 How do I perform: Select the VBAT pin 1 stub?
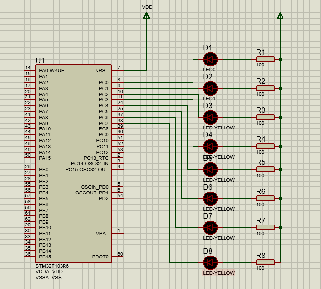coord(118,233)
